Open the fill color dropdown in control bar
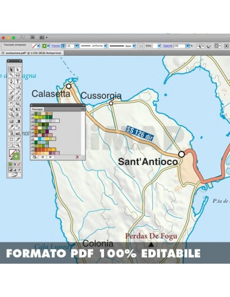The height and width of the screenshot is (297, 230). [39, 46]
